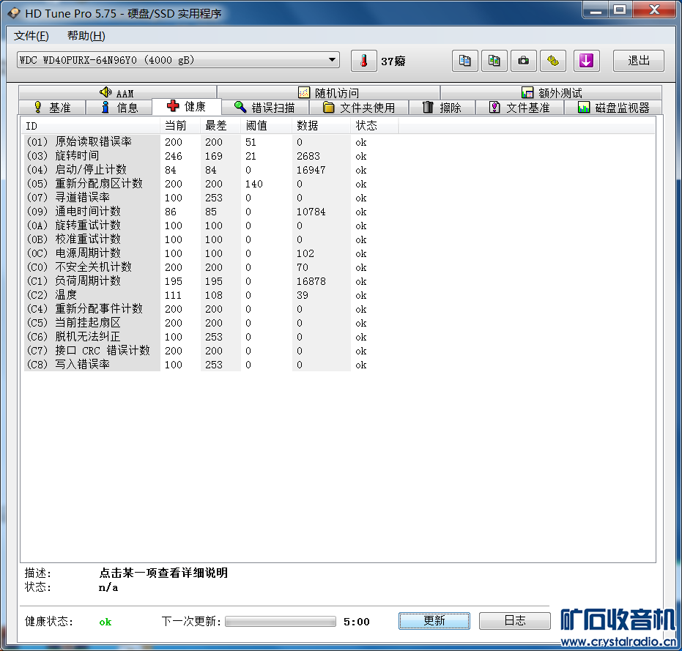Switch to the 额外测试 tab
The height and width of the screenshot is (651, 682).
[551, 92]
